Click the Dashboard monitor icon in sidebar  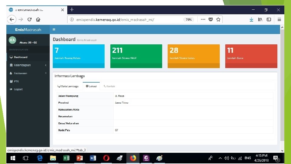(11, 57)
